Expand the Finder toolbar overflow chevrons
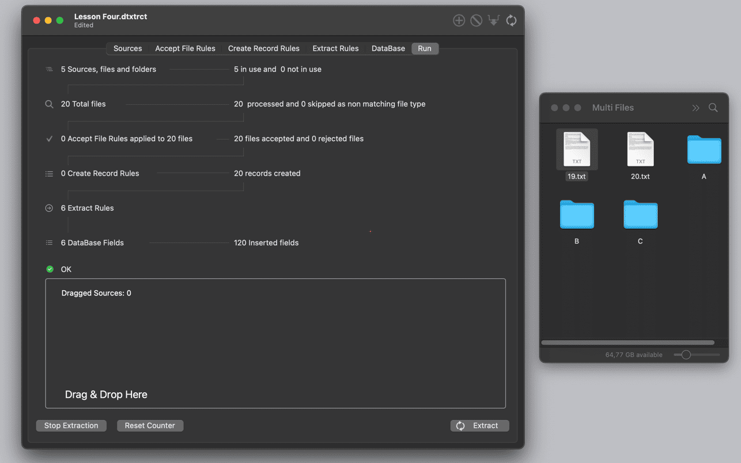Viewport: 741px width, 463px height. tap(695, 108)
